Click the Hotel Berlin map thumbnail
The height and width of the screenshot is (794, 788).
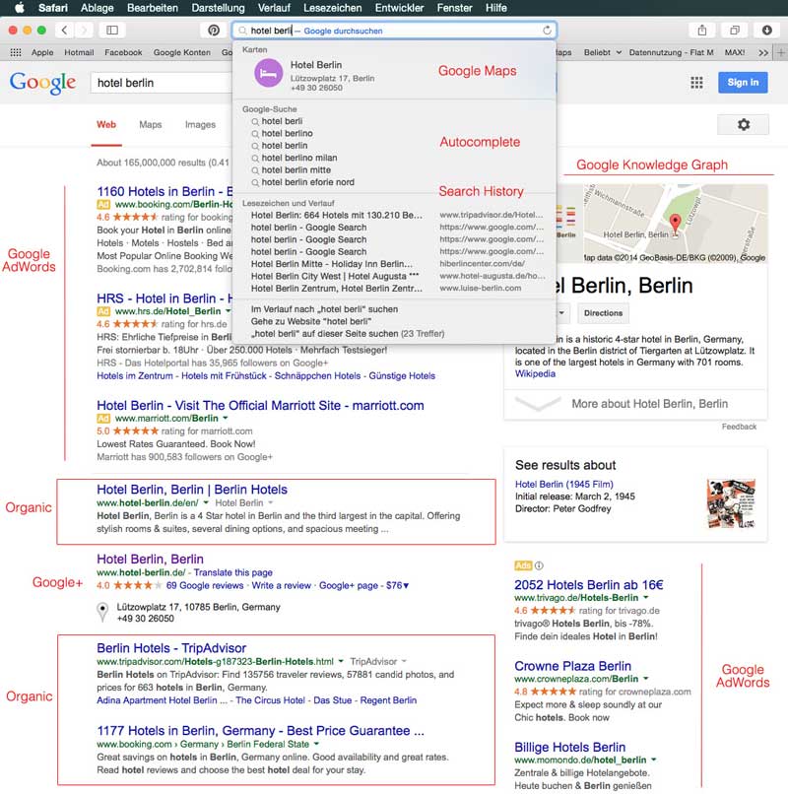[675, 224]
